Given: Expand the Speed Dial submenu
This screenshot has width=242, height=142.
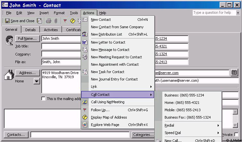Looking at the screenshot, I should (192, 133).
